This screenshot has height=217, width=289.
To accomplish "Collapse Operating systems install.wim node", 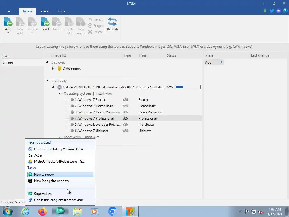I will (60, 93).
